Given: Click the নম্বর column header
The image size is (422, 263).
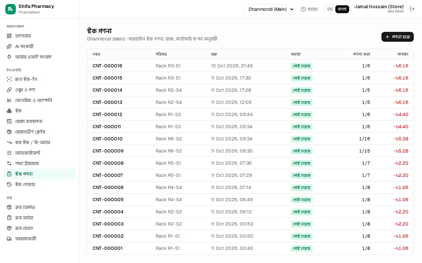Looking at the screenshot, I should [x=97, y=54].
